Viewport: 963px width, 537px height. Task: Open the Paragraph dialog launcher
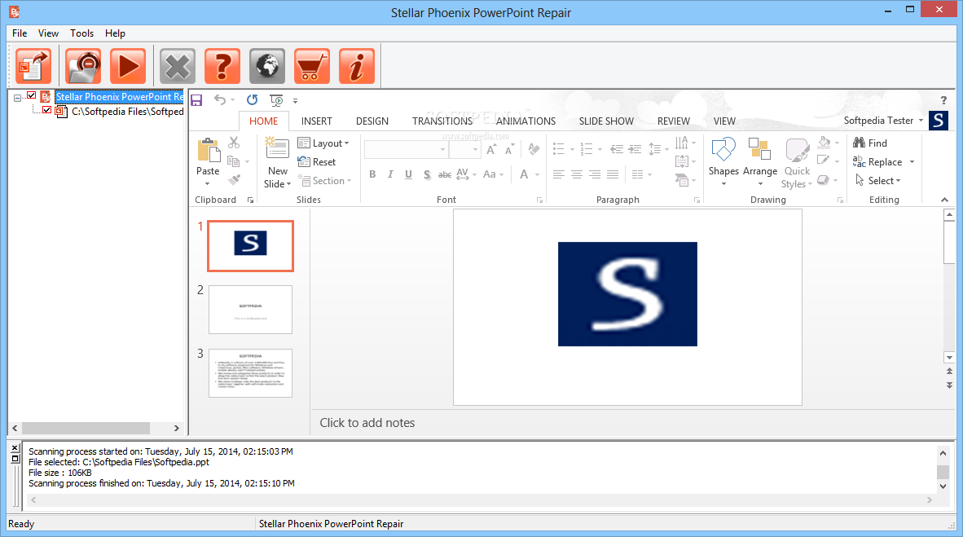click(x=697, y=200)
